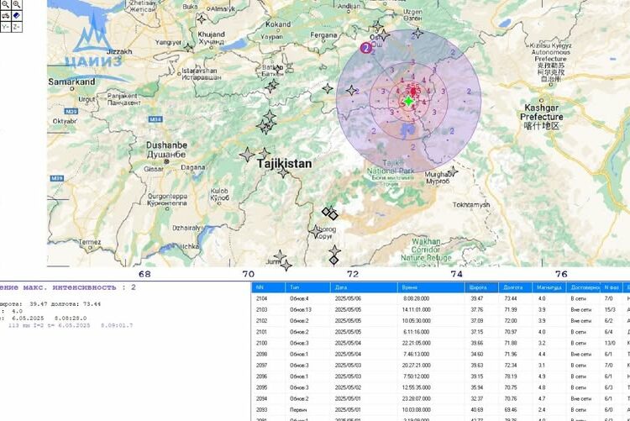
Task: Click the truck icon in toolbar
Action: (x=5, y=14)
